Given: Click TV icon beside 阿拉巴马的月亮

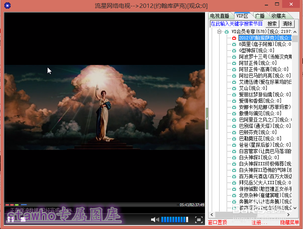Looking at the screenshot, I should [234, 76].
